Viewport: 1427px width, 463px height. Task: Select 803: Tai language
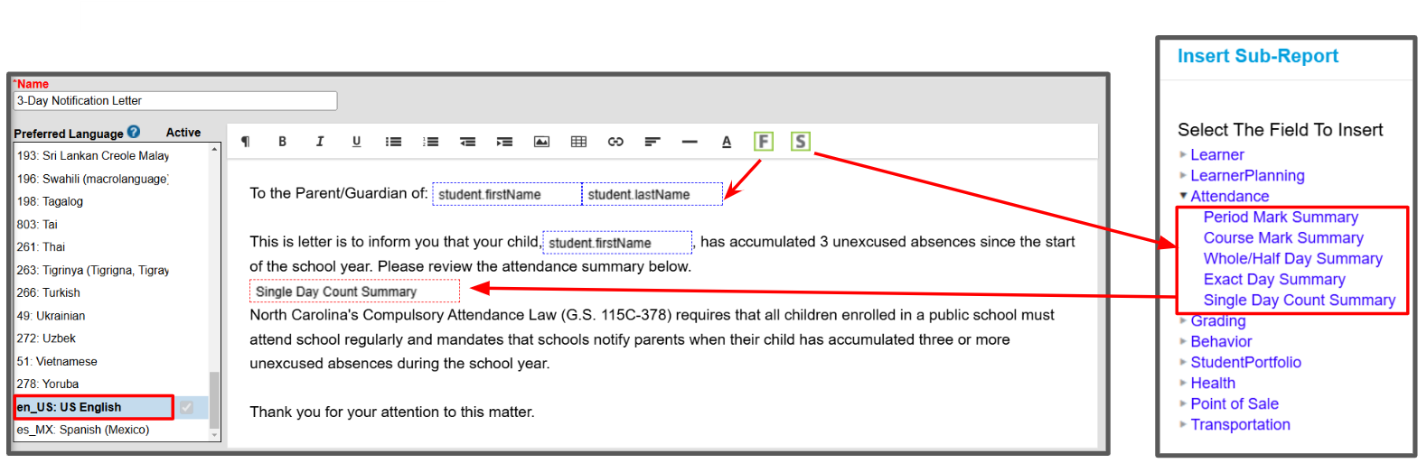pos(37,225)
